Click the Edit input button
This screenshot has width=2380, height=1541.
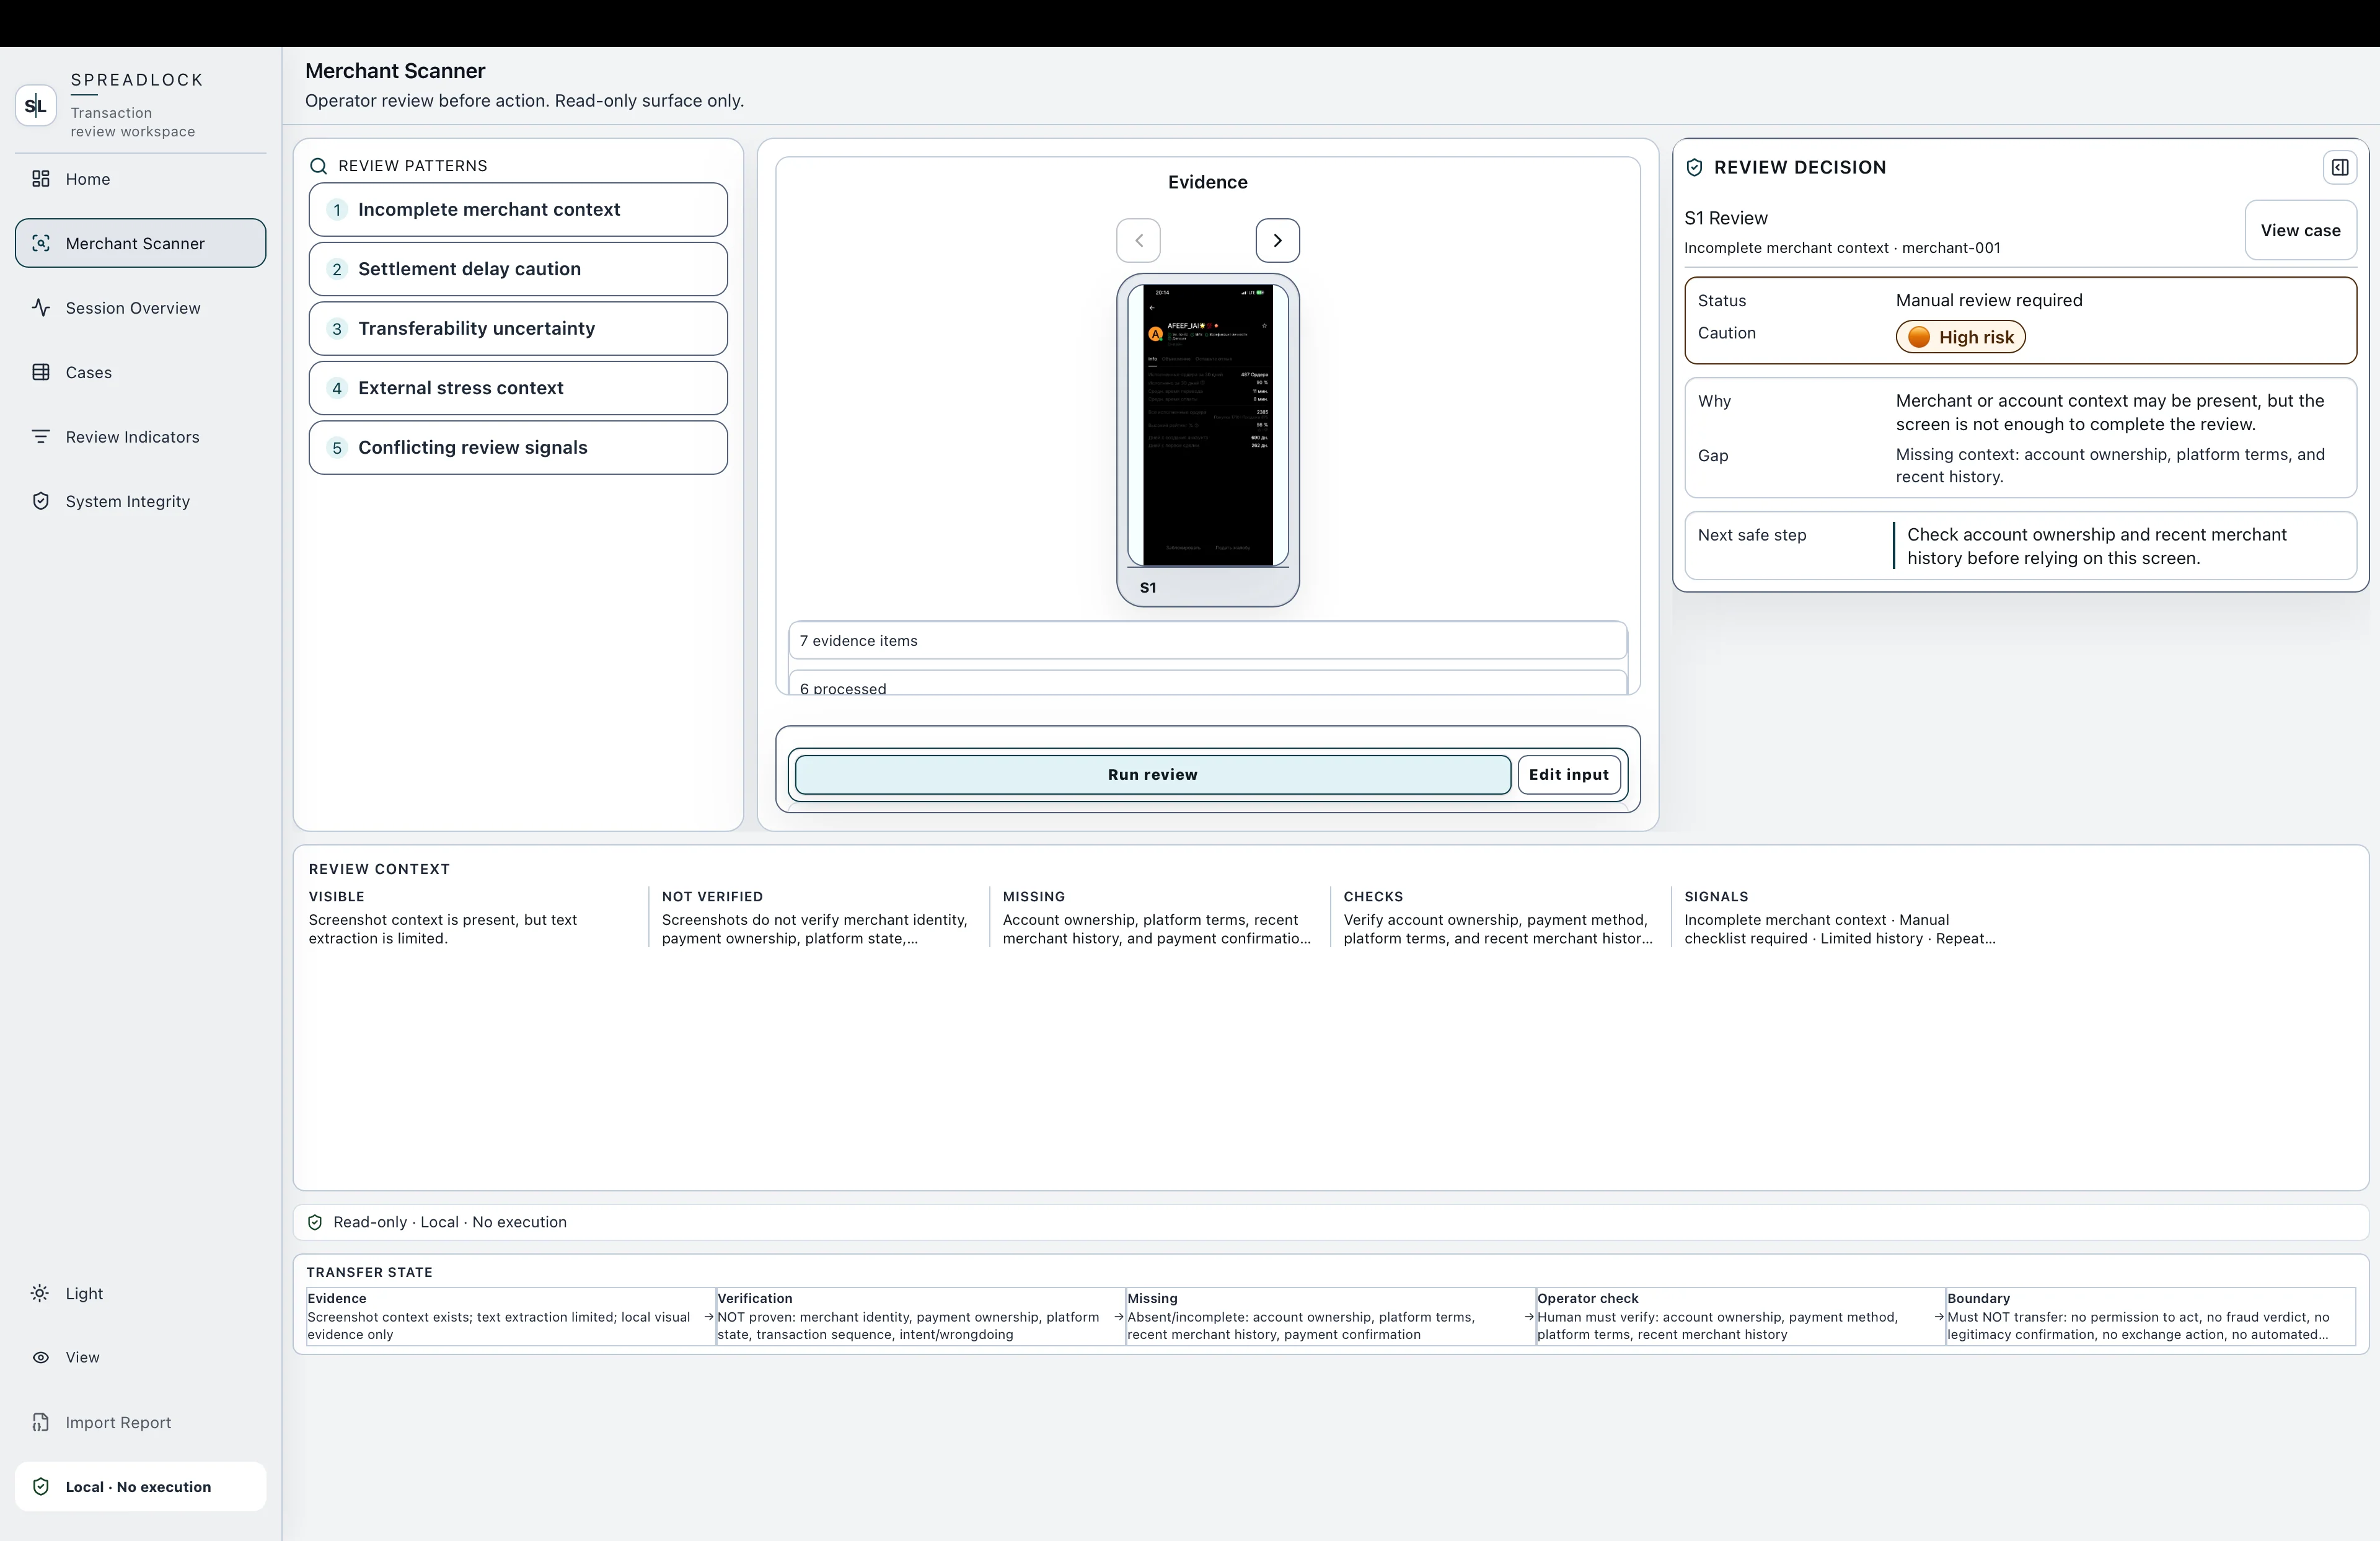point(1568,774)
